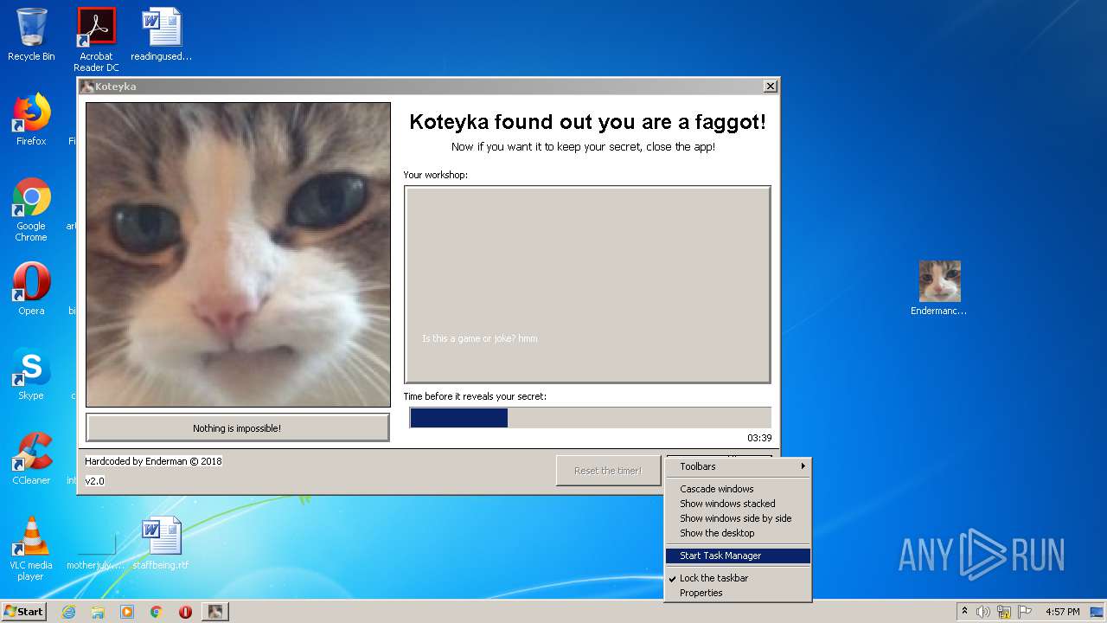Open the Recycle Bin desktop icon
Viewport: 1107px width, 623px height.
pos(31,35)
